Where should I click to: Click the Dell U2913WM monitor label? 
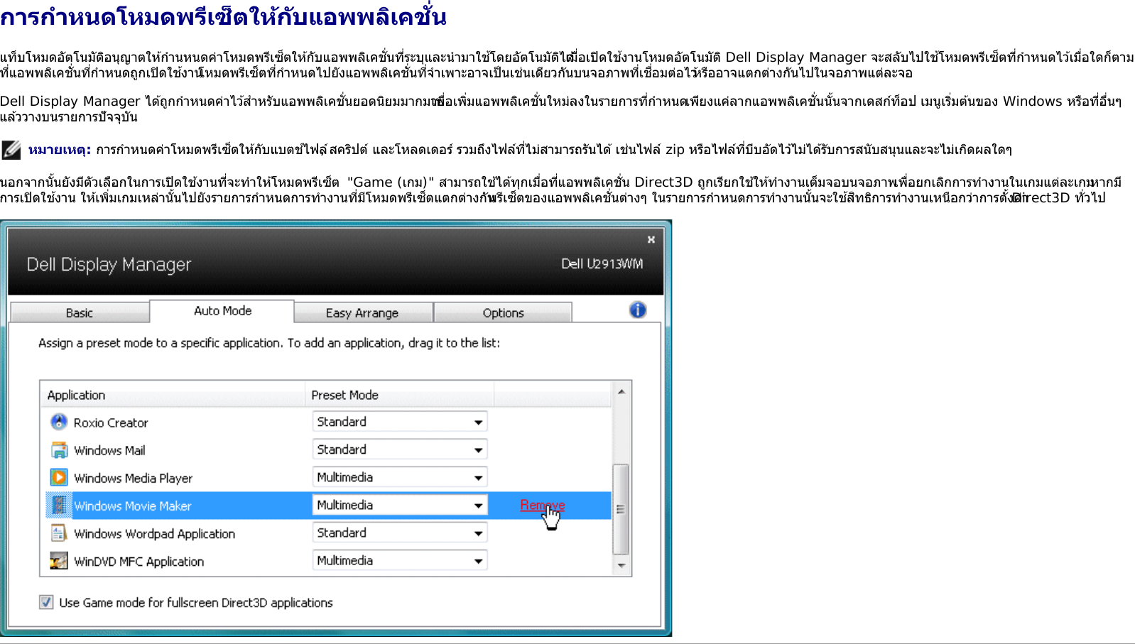[602, 264]
